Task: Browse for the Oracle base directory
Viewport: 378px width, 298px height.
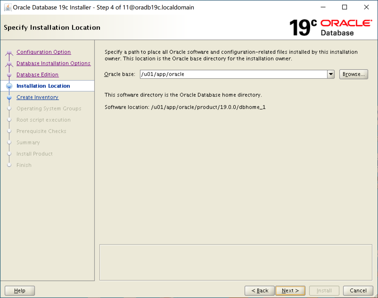Action: point(353,74)
